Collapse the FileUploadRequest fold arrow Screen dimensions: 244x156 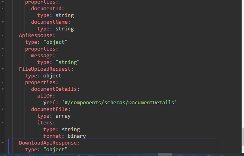(x=3, y=69)
